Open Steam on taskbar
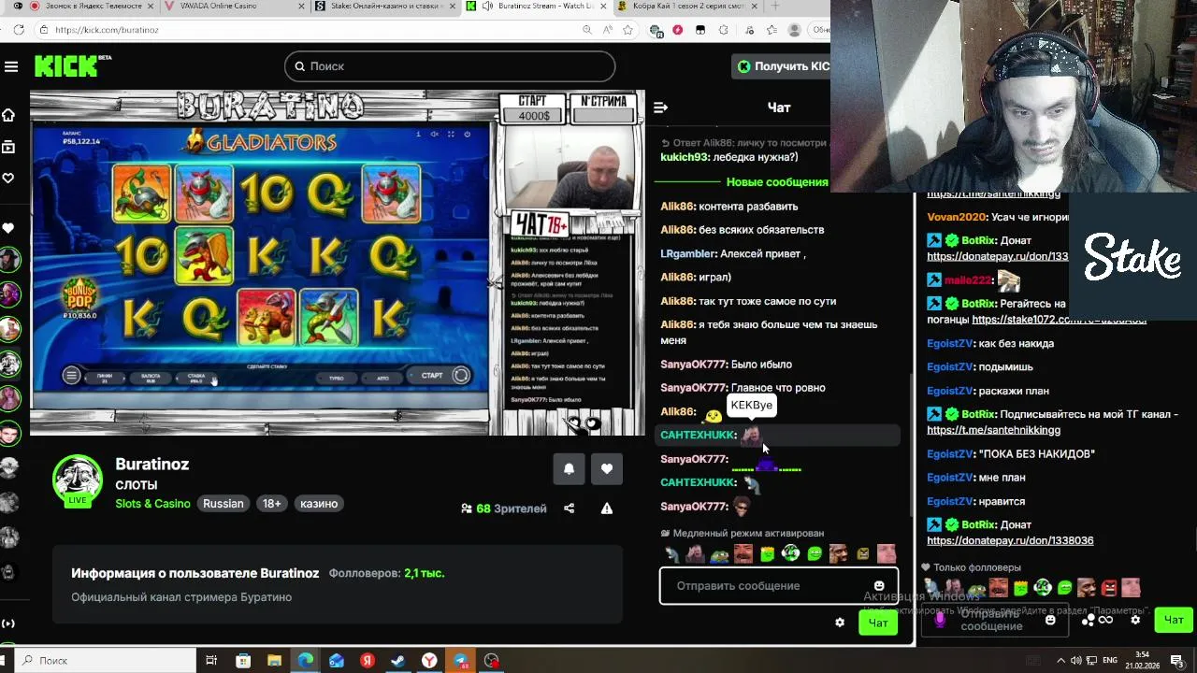The height and width of the screenshot is (673, 1197). click(x=398, y=661)
